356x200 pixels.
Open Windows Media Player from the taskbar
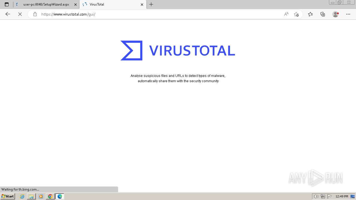41,196
